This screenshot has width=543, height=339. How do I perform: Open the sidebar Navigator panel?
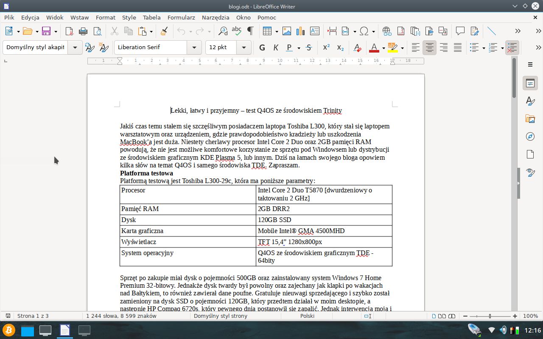(530, 136)
